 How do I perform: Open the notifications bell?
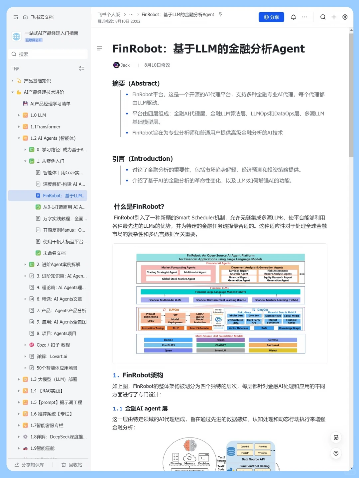pos(294,17)
